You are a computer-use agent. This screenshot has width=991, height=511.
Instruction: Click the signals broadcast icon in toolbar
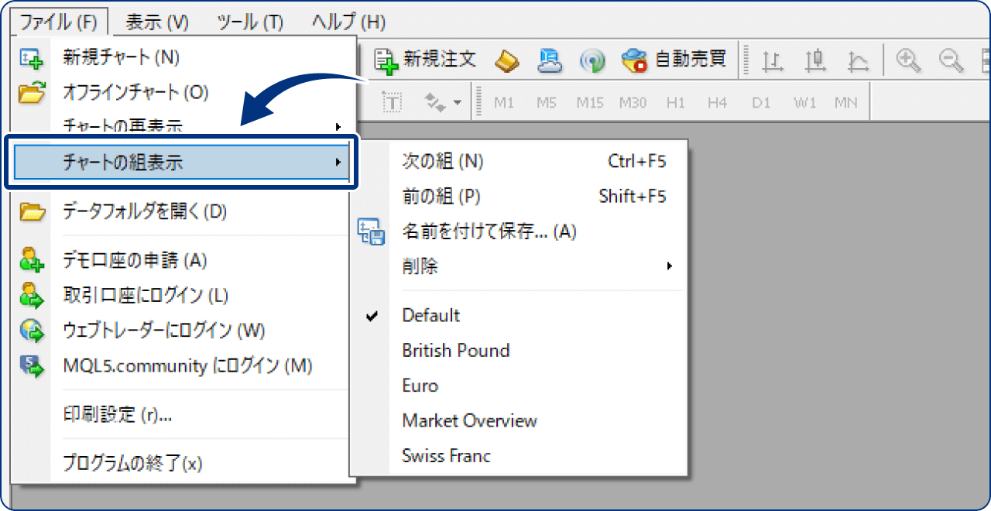click(x=592, y=60)
